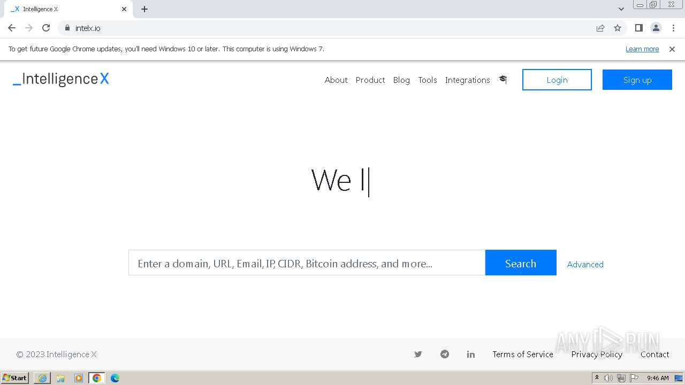Open the Privacy Policy link
The image size is (685, 385).
[597, 354]
